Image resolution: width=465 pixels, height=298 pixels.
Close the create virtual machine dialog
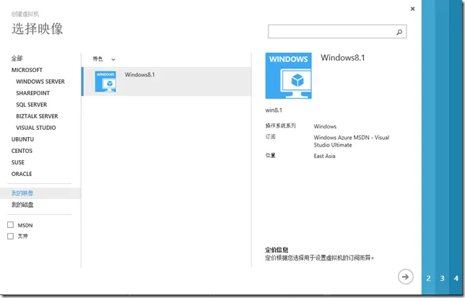tap(412, 9)
